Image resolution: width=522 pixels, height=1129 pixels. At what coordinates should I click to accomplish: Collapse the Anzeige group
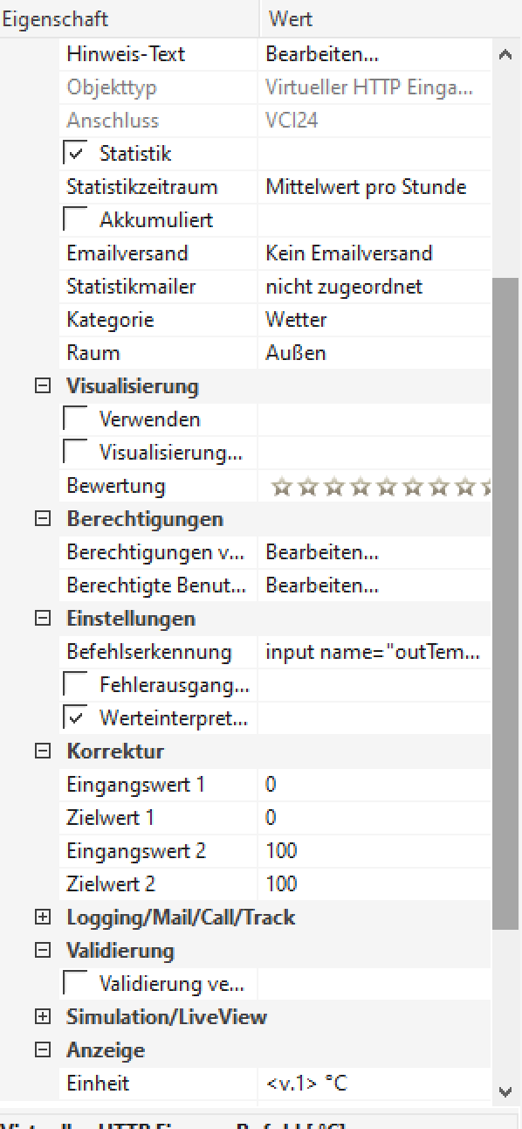pos(42,1050)
